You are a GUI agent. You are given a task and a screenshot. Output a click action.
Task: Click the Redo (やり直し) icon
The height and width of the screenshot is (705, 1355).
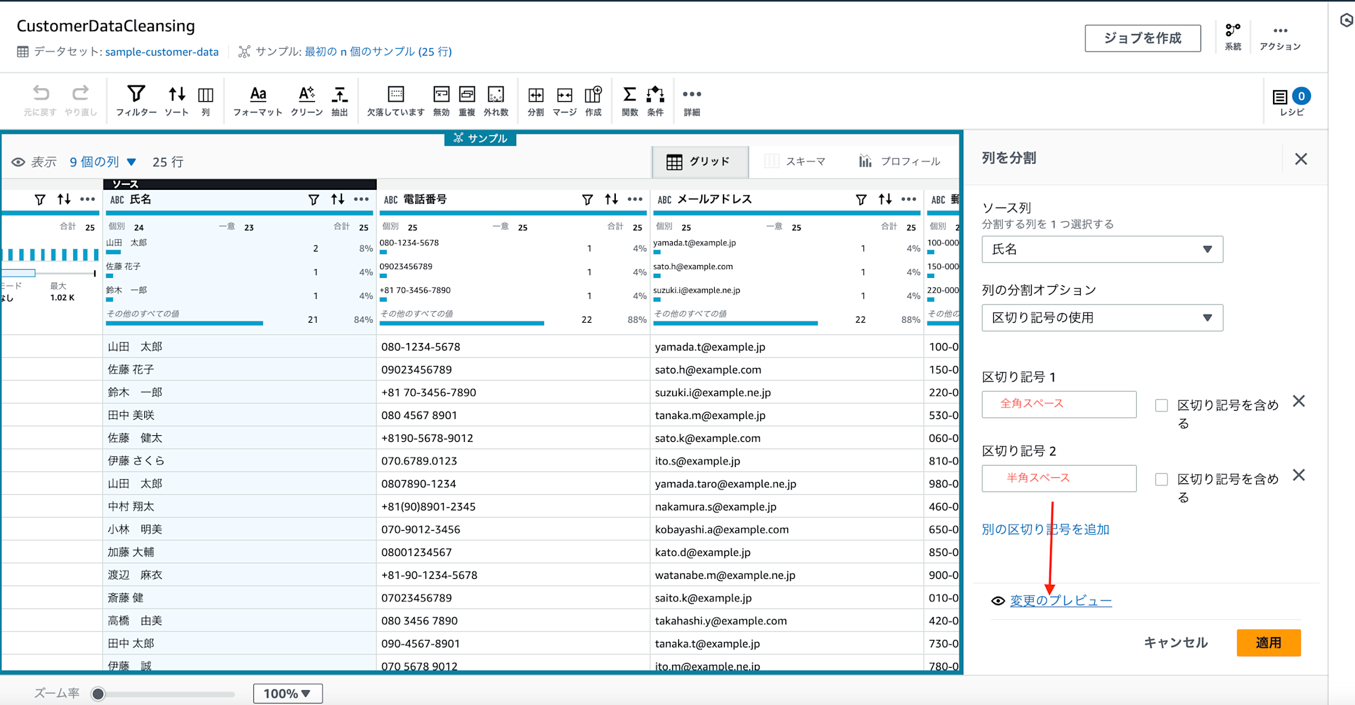pyautogui.click(x=81, y=100)
